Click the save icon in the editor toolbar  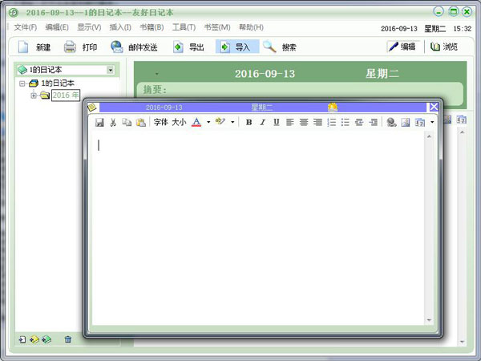click(x=99, y=123)
